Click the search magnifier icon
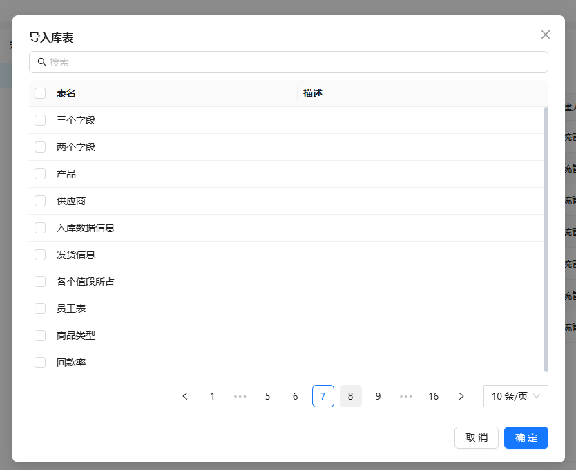The height and width of the screenshot is (470, 576). [42, 62]
